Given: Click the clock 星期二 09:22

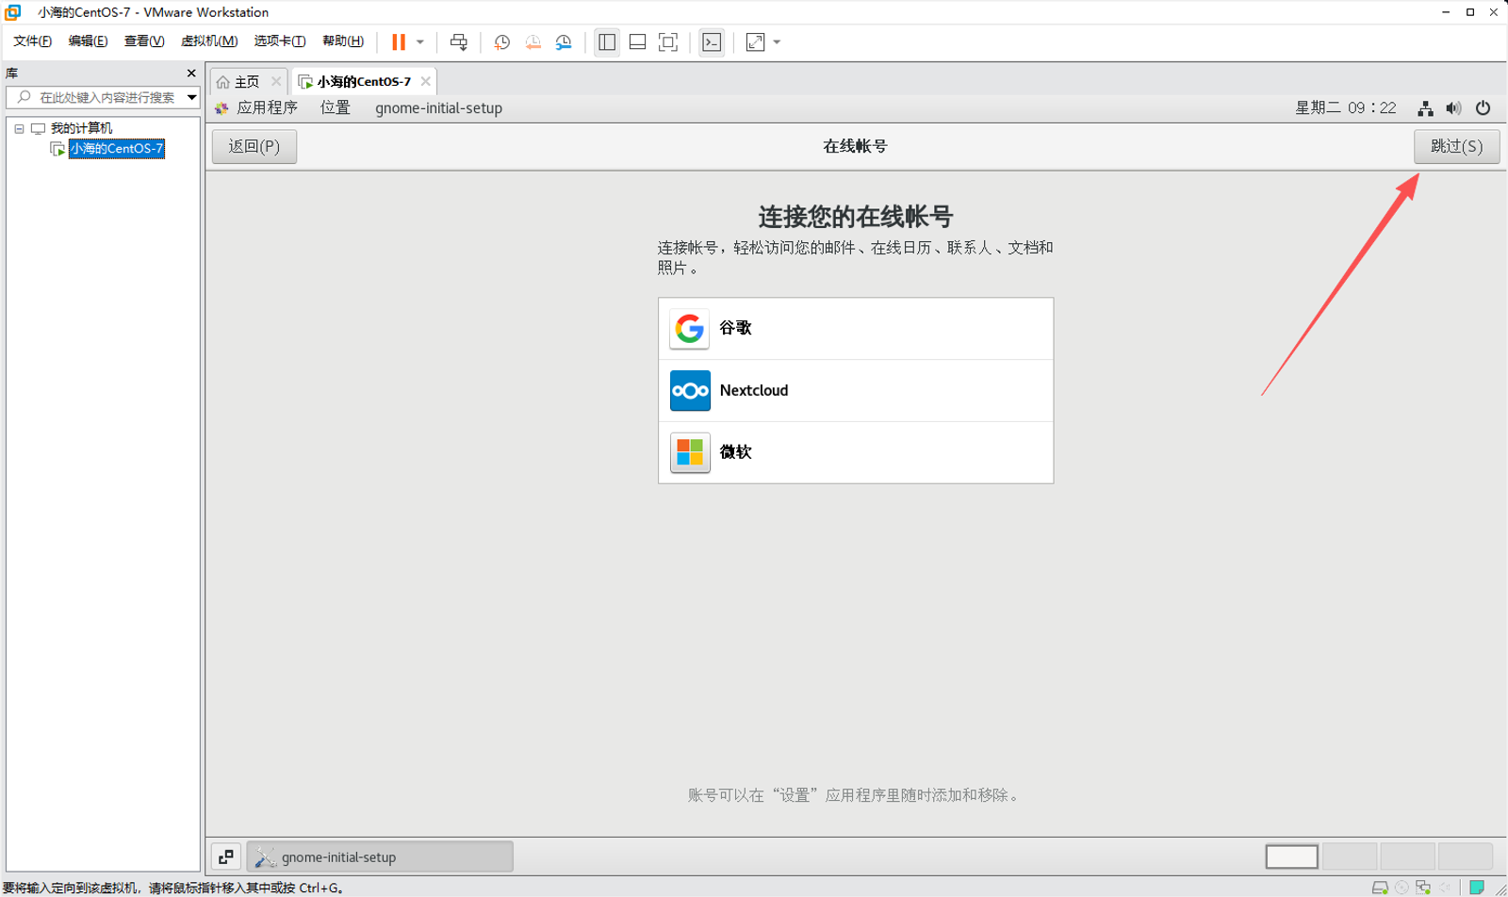Looking at the screenshot, I should pos(1346,108).
